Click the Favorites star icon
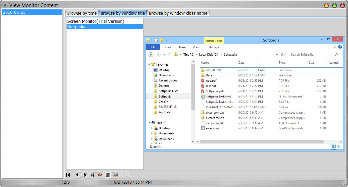This screenshot has width=348, height=187. (153, 64)
